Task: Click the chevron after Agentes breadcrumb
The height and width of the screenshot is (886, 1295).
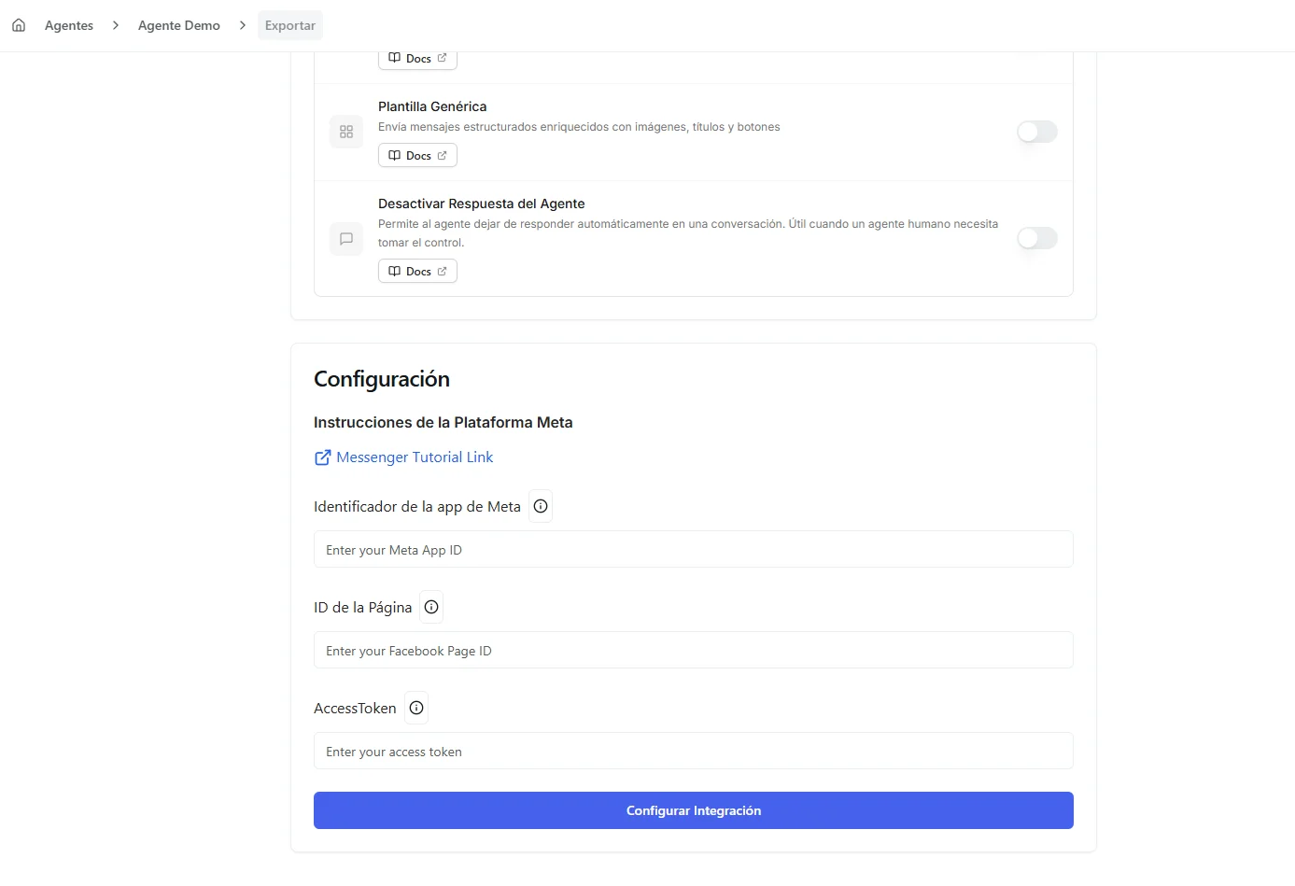Action: pos(116,25)
